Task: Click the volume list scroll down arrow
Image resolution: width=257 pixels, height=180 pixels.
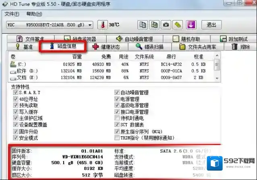Action: [x=217, y=78]
